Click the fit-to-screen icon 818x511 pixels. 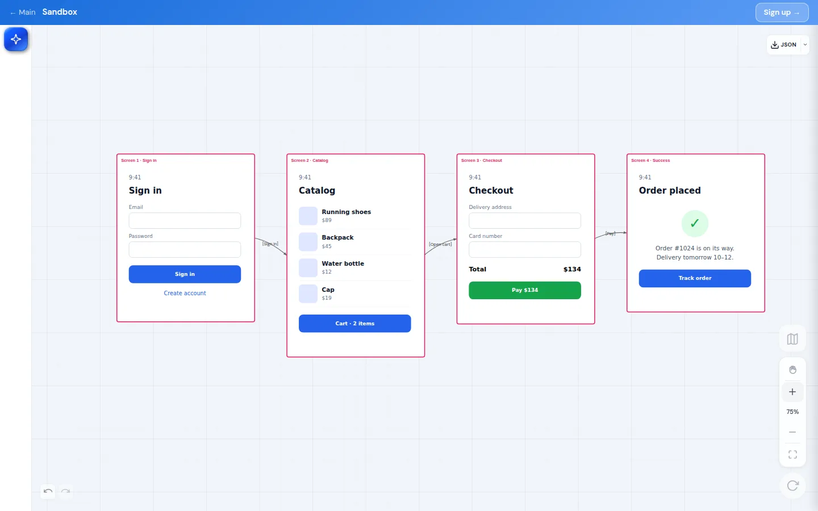click(792, 455)
